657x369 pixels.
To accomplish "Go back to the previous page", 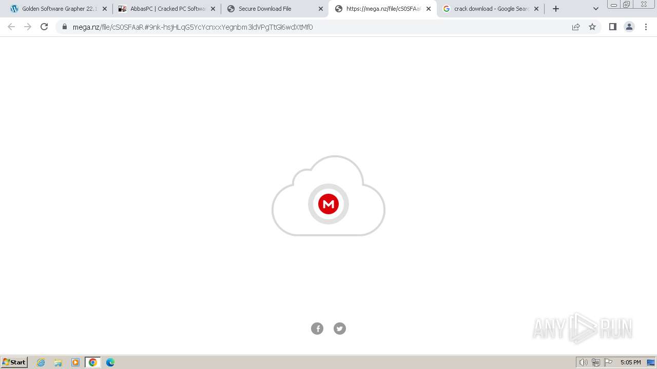I will pos(11,27).
